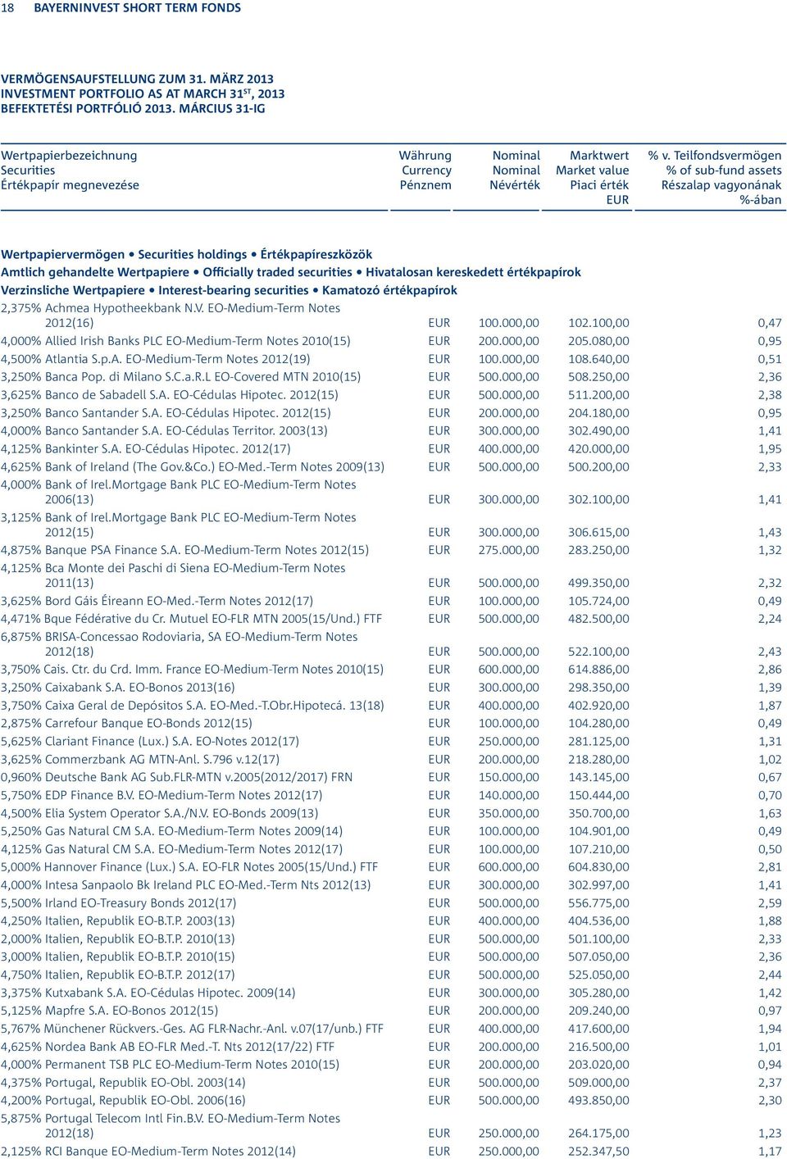Click column header 'Marktwert'

tap(599, 156)
